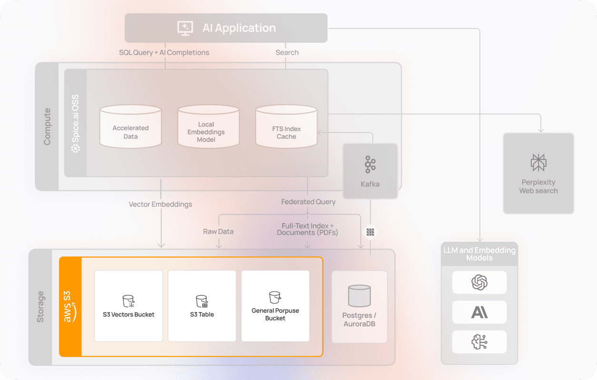Open the AI Application header card

[226, 28]
